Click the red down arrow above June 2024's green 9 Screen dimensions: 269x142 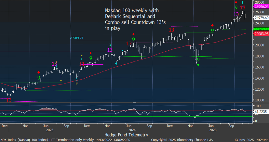click(x=133, y=34)
